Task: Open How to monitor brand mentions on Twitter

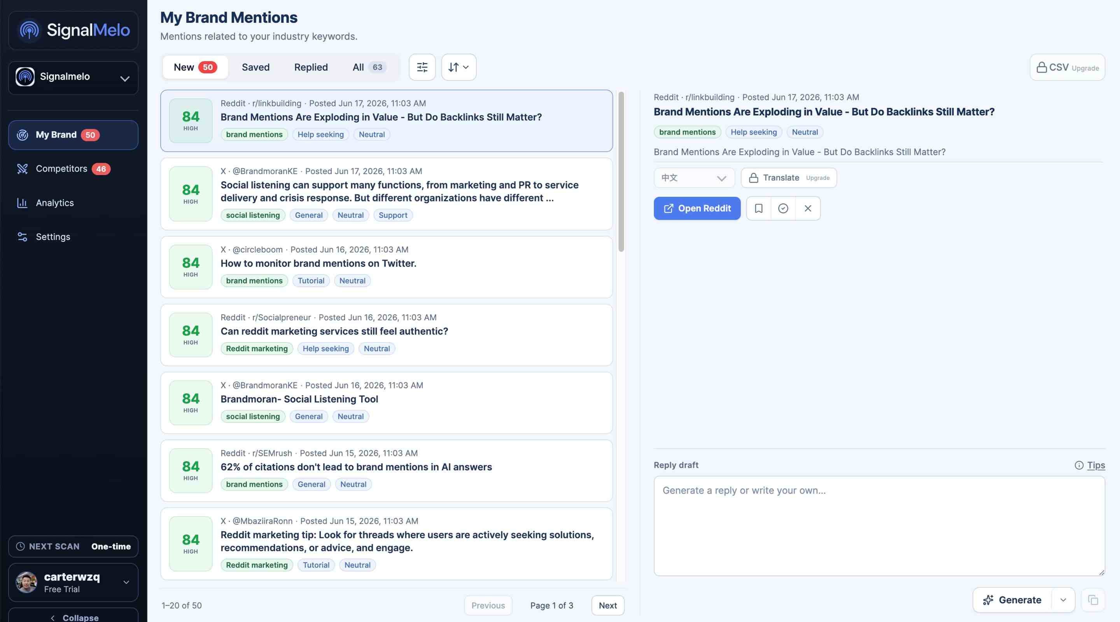Action: click(x=386, y=267)
